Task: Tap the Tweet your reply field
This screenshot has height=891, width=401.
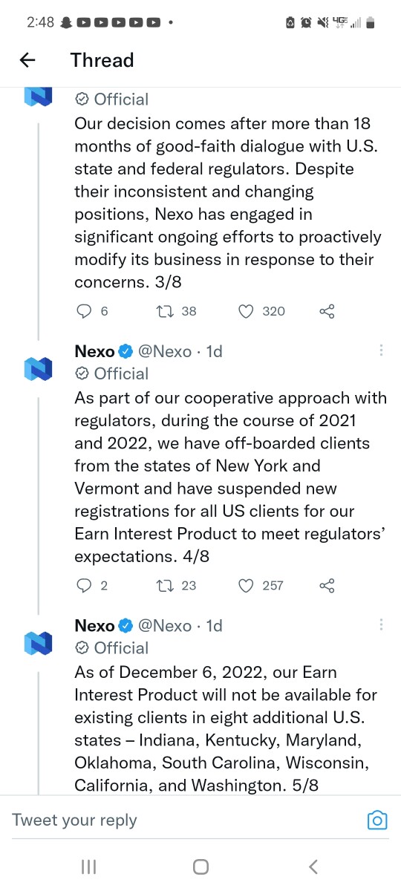Action: (186, 820)
